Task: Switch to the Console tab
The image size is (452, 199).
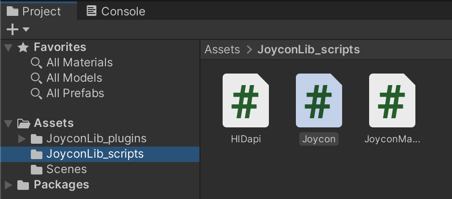Action: (x=116, y=12)
